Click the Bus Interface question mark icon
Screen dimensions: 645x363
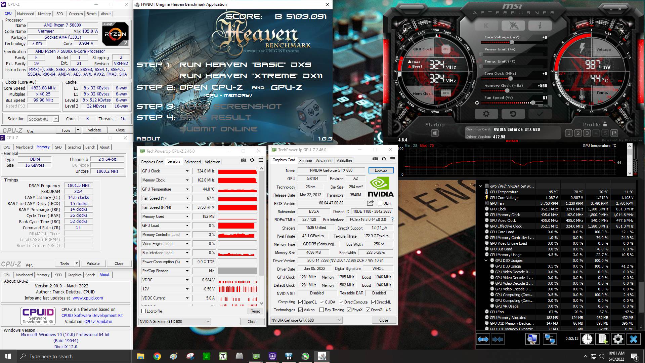[x=392, y=219]
